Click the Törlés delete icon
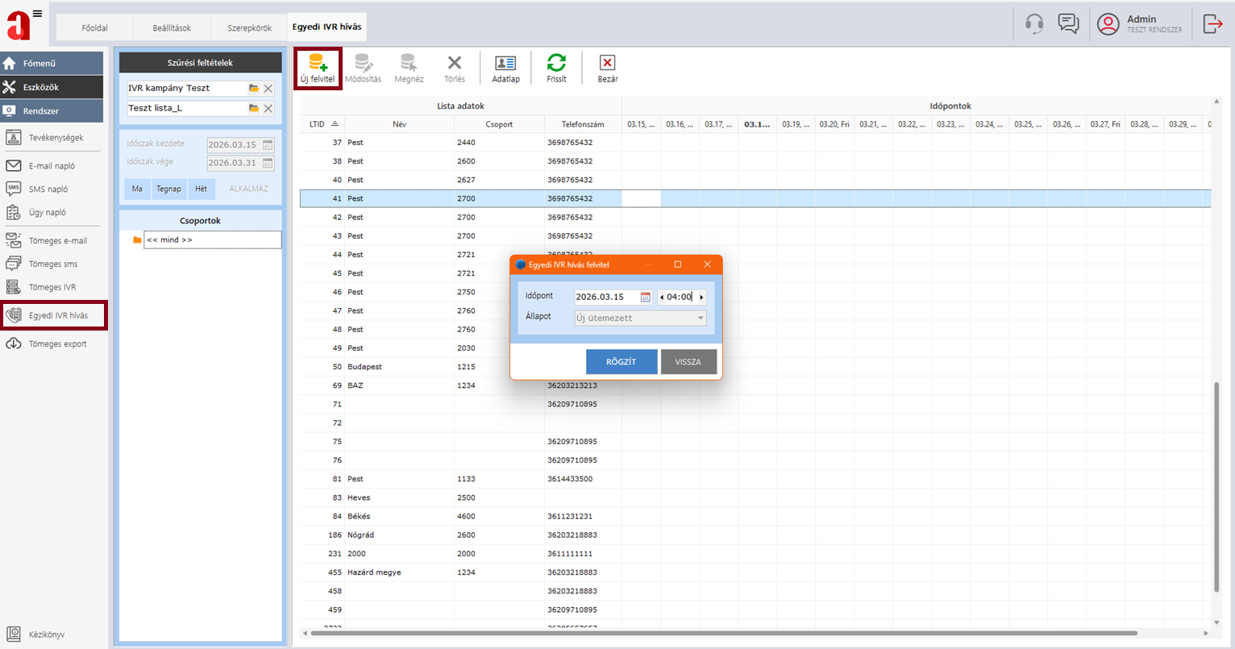 [x=455, y=64]
